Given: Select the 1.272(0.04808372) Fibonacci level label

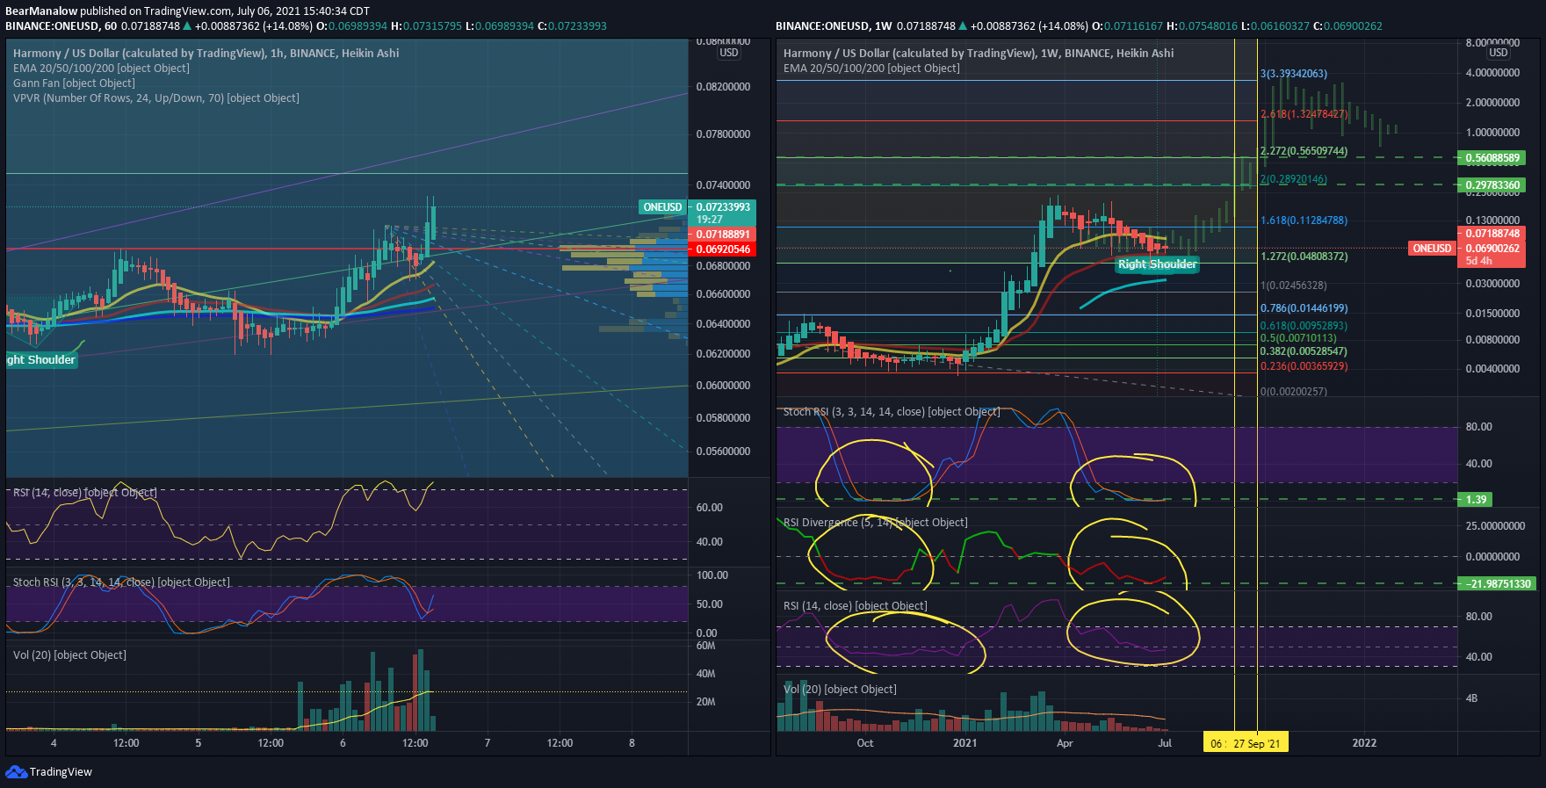Looking at the screenshot, I should [1304, 257].
